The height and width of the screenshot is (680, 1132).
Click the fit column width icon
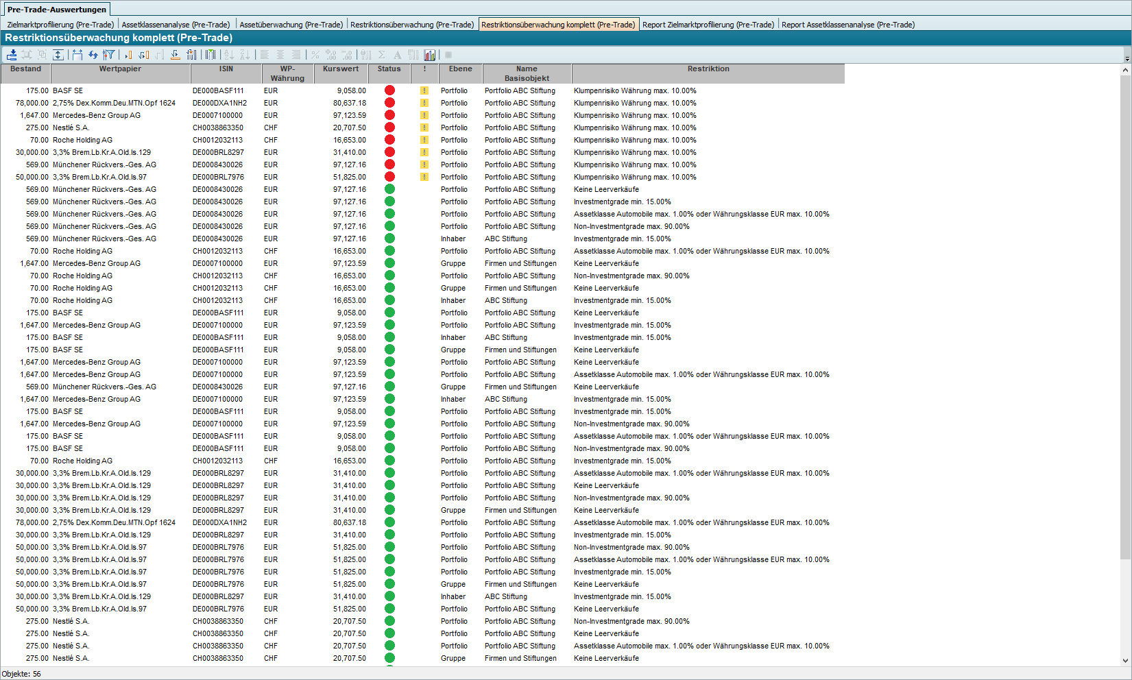[x=77, y=55]
